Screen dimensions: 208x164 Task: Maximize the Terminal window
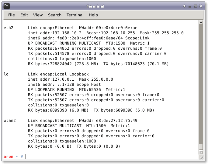click(x=195, y=6)
